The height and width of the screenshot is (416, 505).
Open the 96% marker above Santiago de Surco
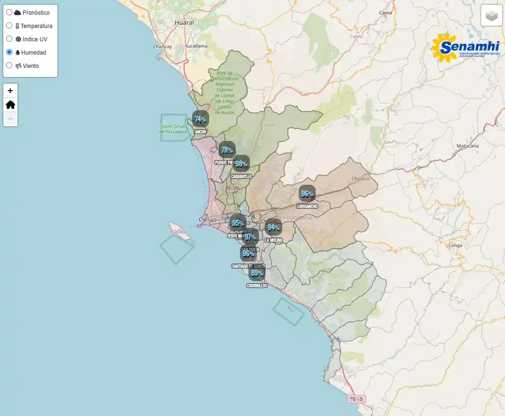248,254
